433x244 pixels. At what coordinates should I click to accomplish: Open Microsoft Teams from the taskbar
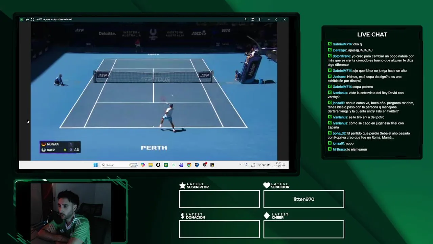click(181, 165)
